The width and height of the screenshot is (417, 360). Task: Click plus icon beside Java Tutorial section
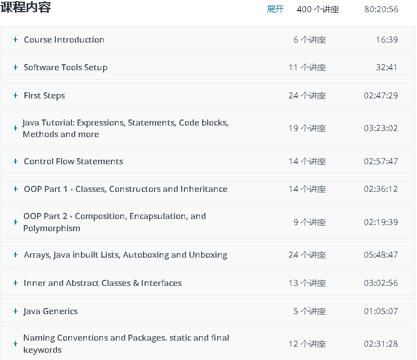coord(16,128)
